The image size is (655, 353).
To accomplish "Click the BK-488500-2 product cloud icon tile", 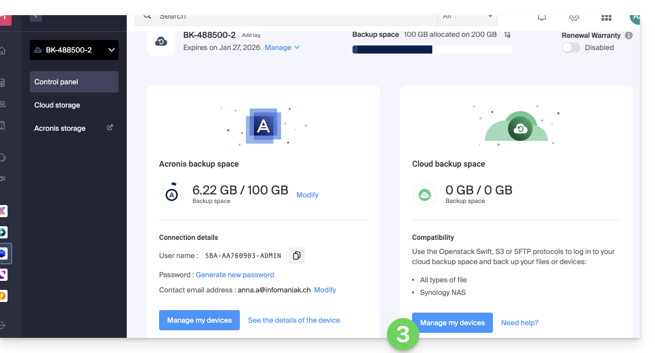I will (x=161, y=41).
